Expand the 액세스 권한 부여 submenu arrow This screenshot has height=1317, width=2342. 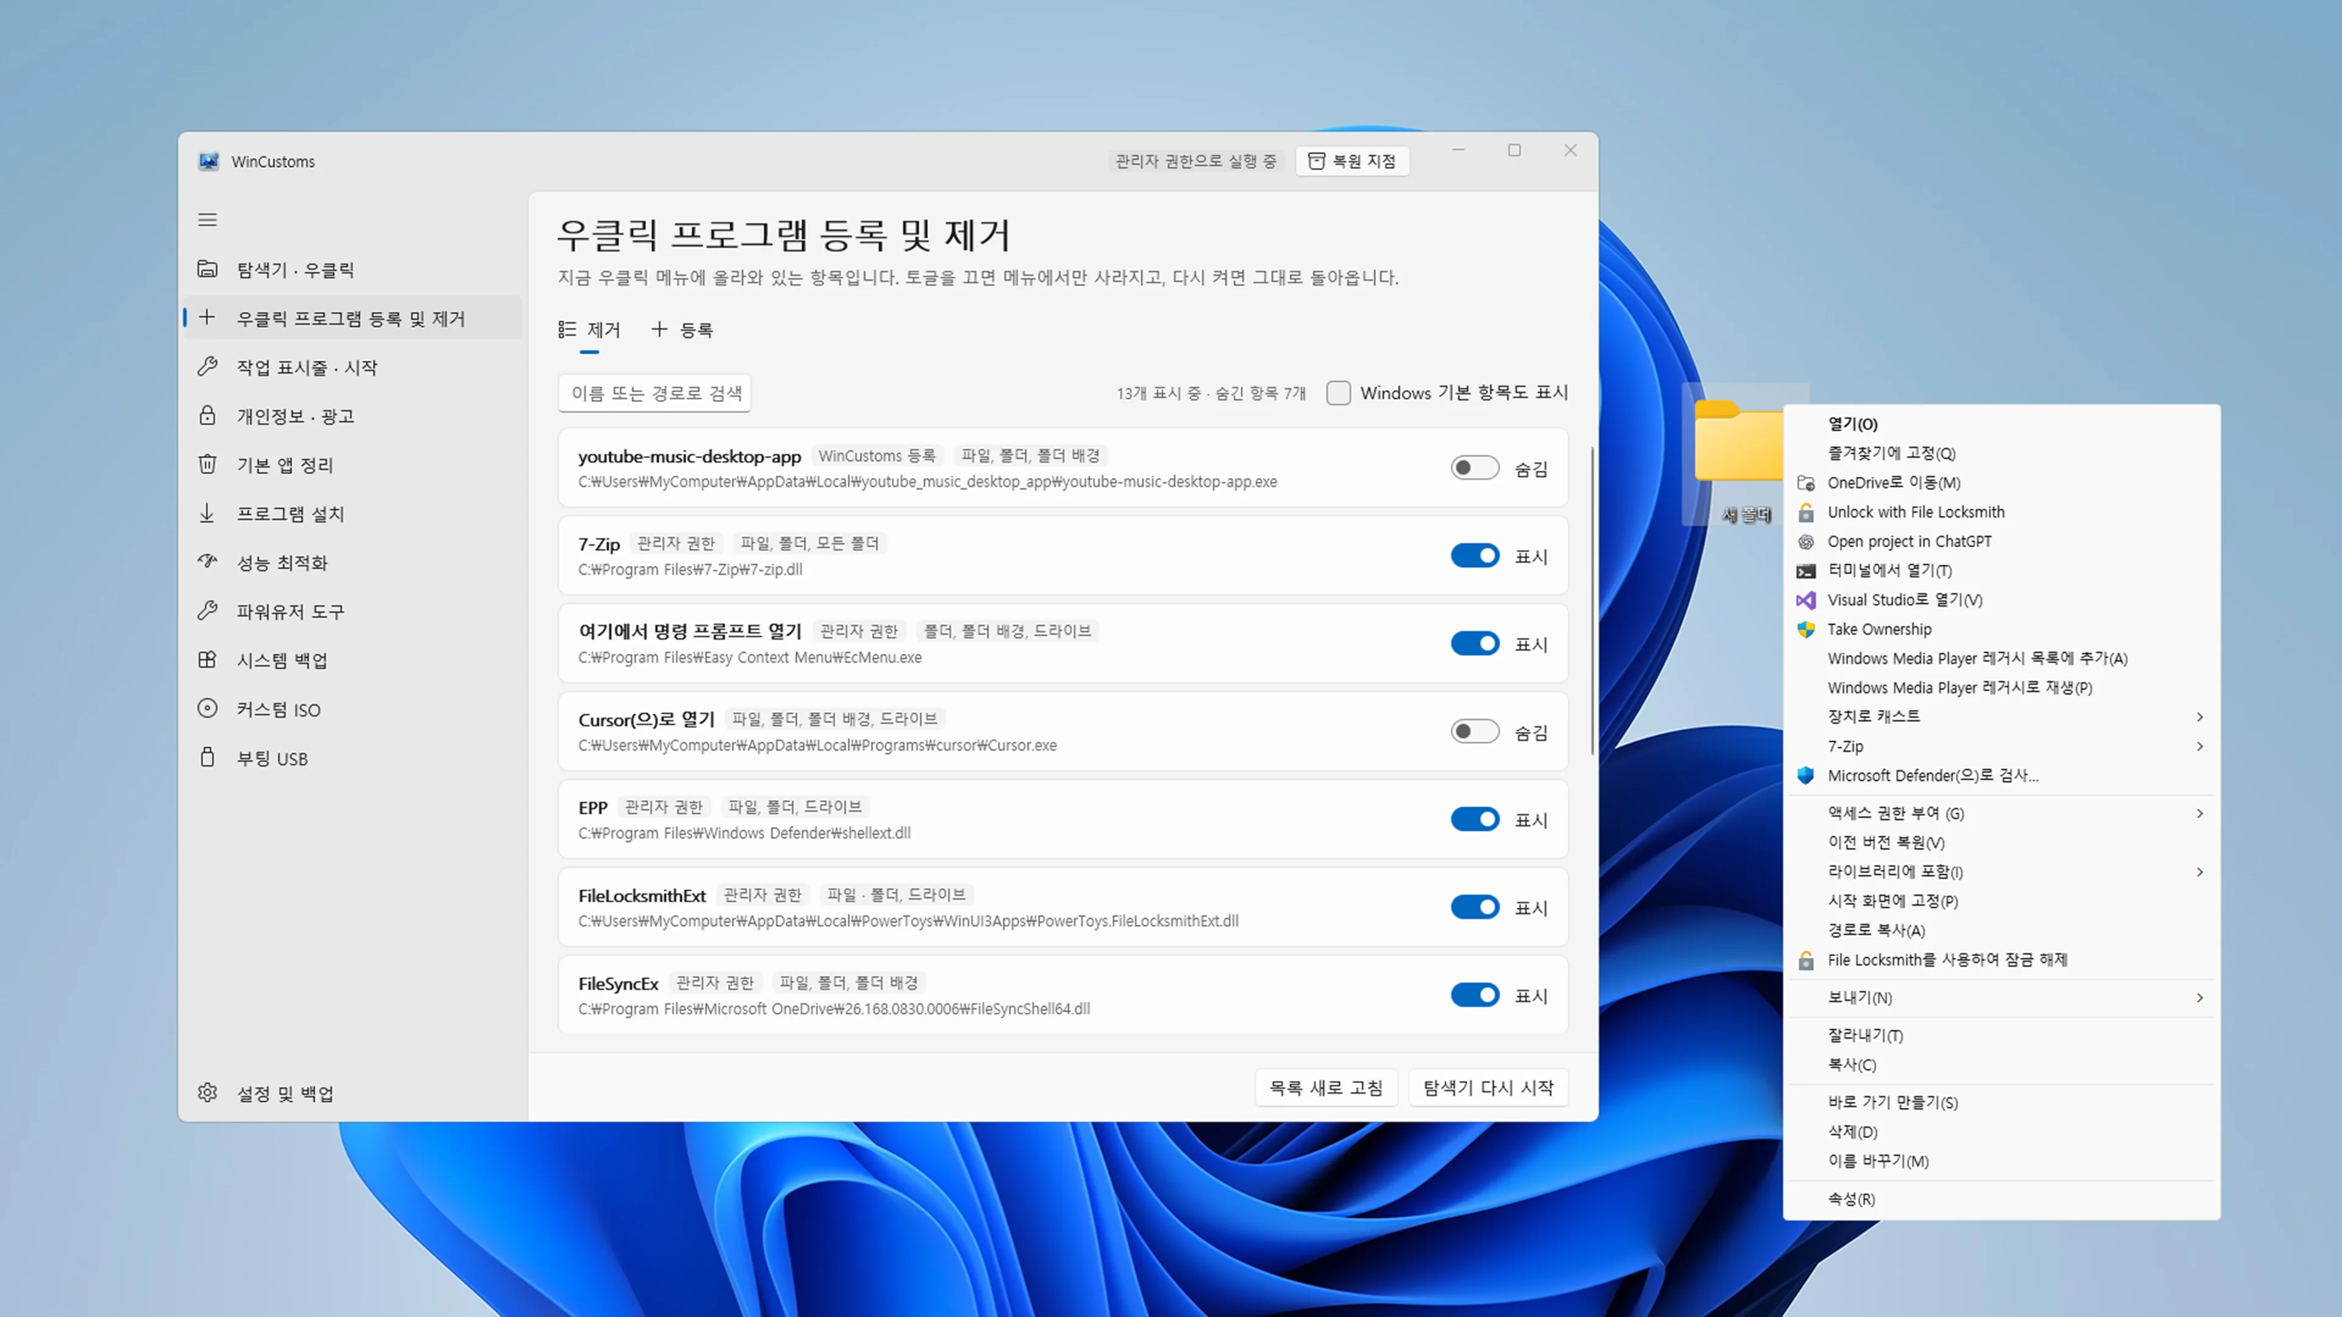2199,813
